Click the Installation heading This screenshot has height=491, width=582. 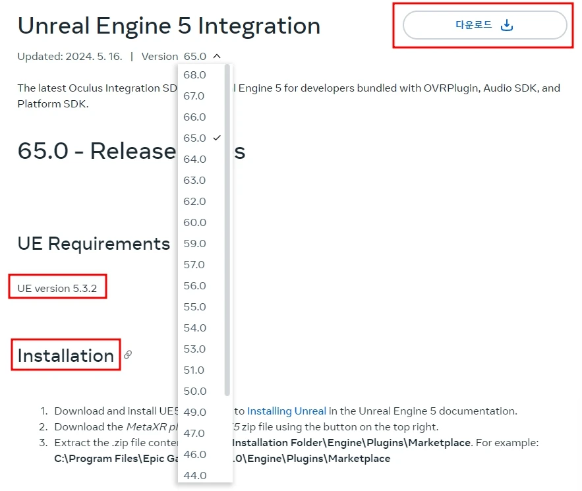(x=66, y=355)
